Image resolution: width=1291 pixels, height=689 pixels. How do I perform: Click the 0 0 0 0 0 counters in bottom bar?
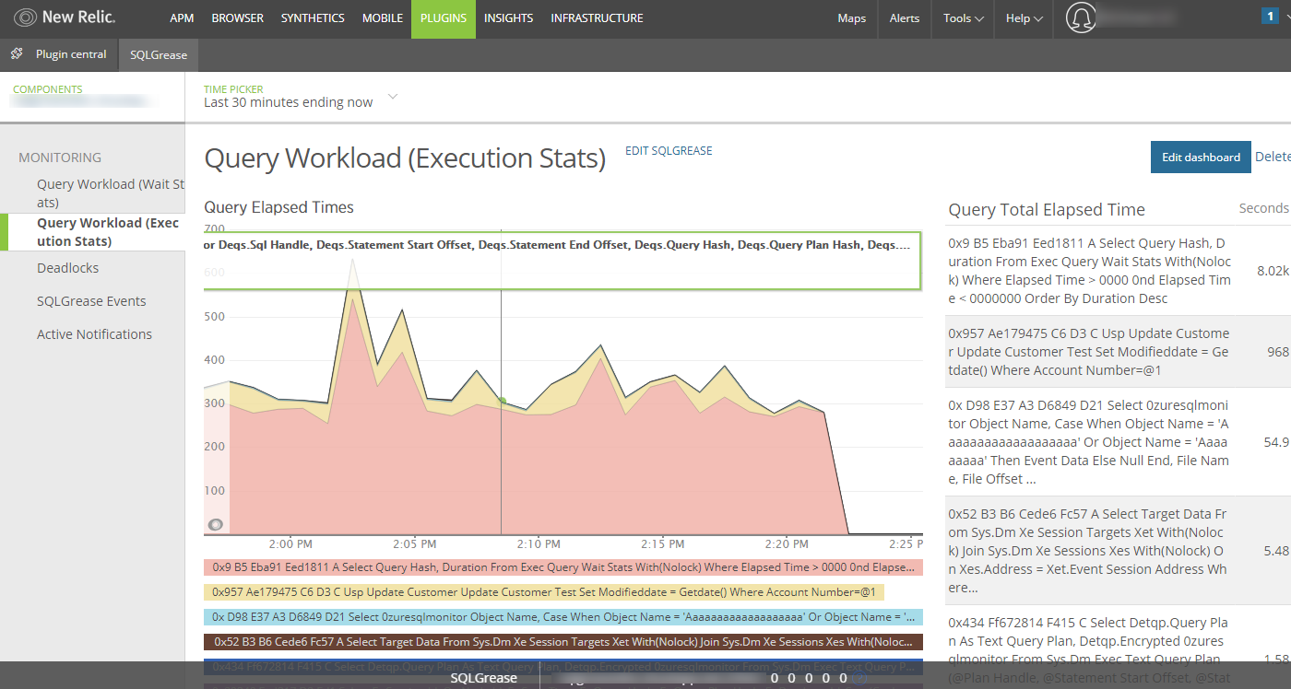[x=809, y=678]
